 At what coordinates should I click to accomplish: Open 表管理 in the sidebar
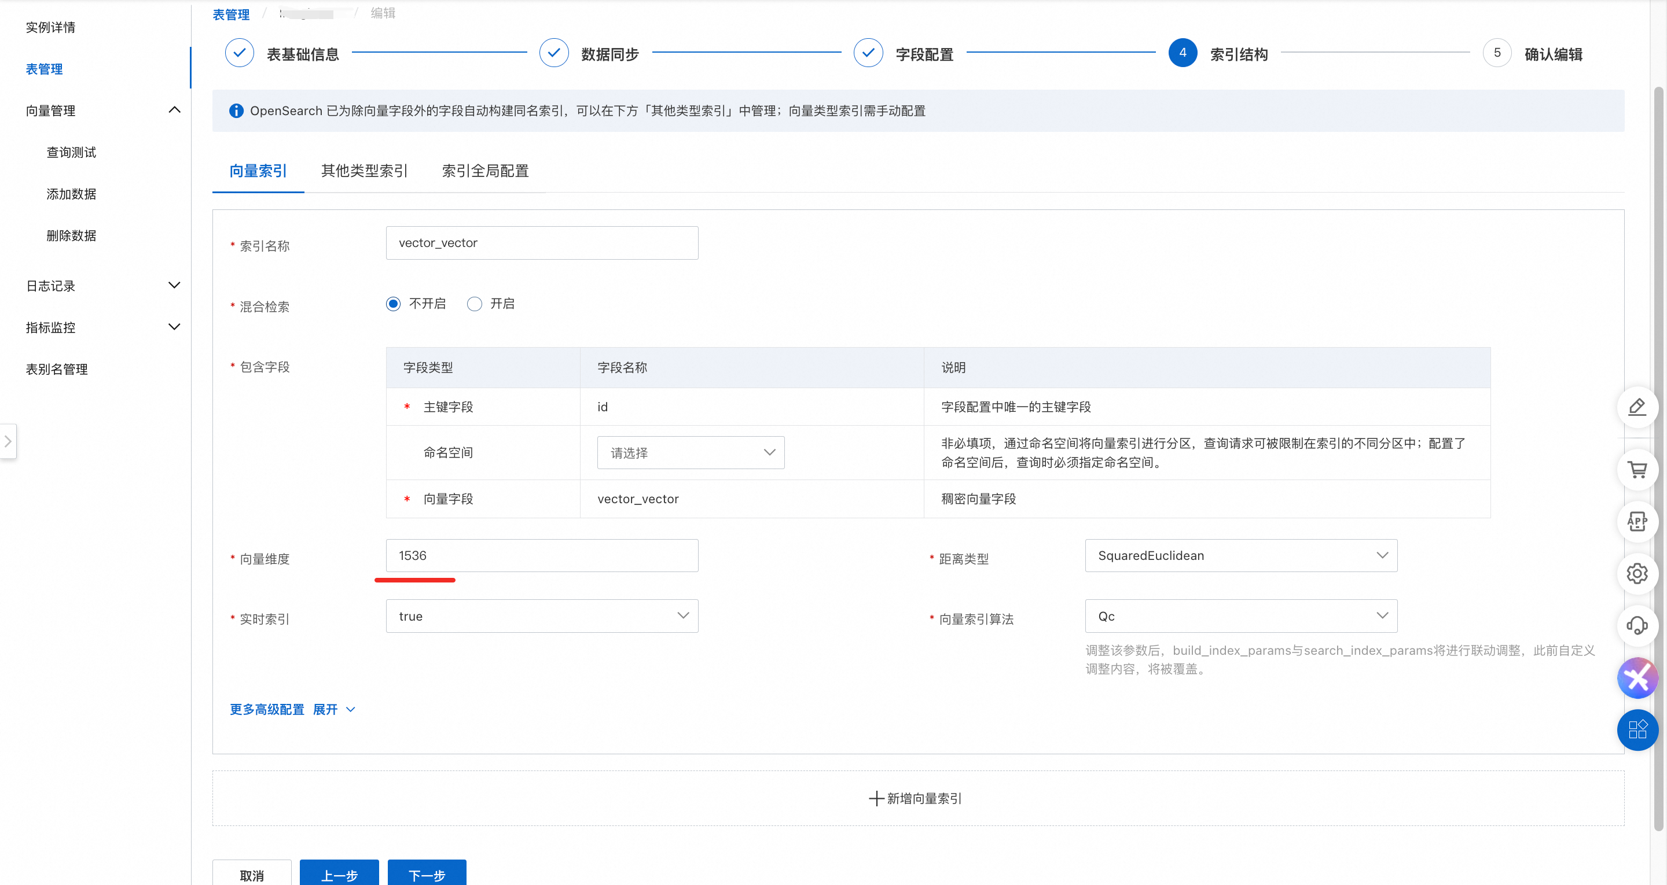click(x=44, y=69)
